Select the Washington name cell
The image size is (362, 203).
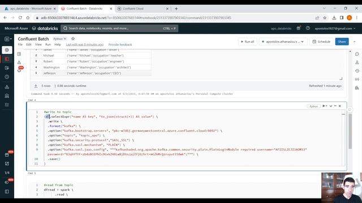click(x=51, y=68)
